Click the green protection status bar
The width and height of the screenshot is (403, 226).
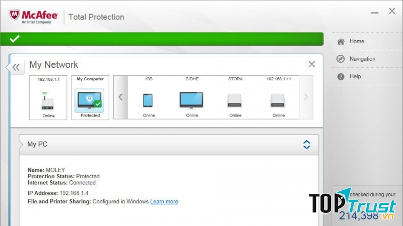(x=162, y=39)
